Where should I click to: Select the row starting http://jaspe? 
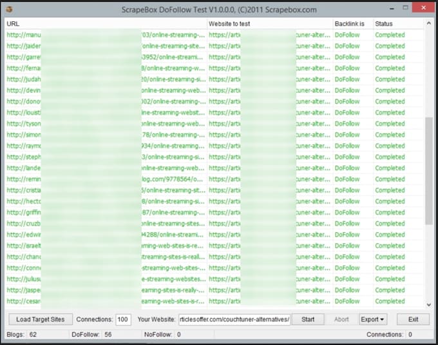[214, 290]
